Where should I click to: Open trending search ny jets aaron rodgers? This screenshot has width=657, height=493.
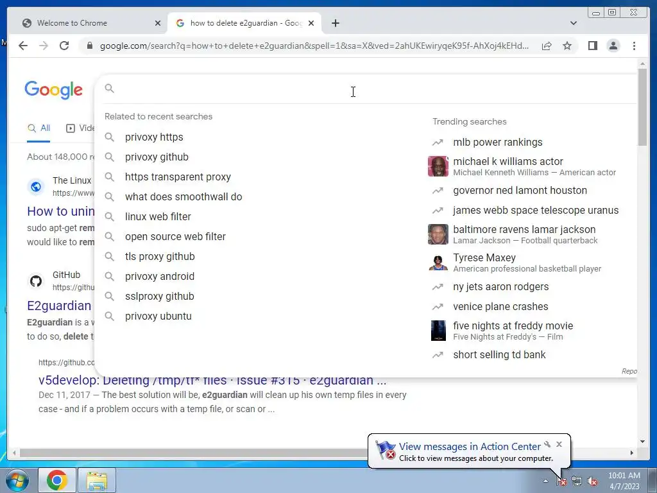click(500, 287)
